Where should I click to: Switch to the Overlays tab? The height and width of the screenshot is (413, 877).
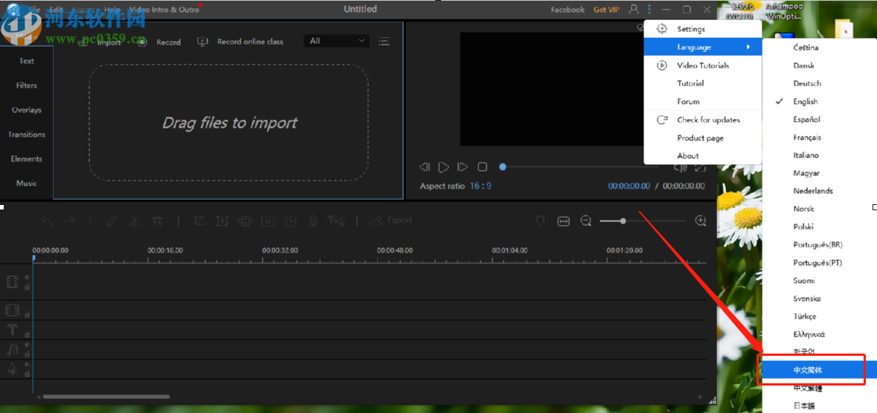tap(26, 110)
